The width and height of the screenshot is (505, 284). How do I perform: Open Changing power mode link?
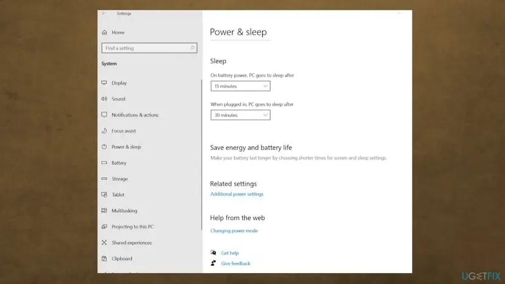click(x=234, y=230)
